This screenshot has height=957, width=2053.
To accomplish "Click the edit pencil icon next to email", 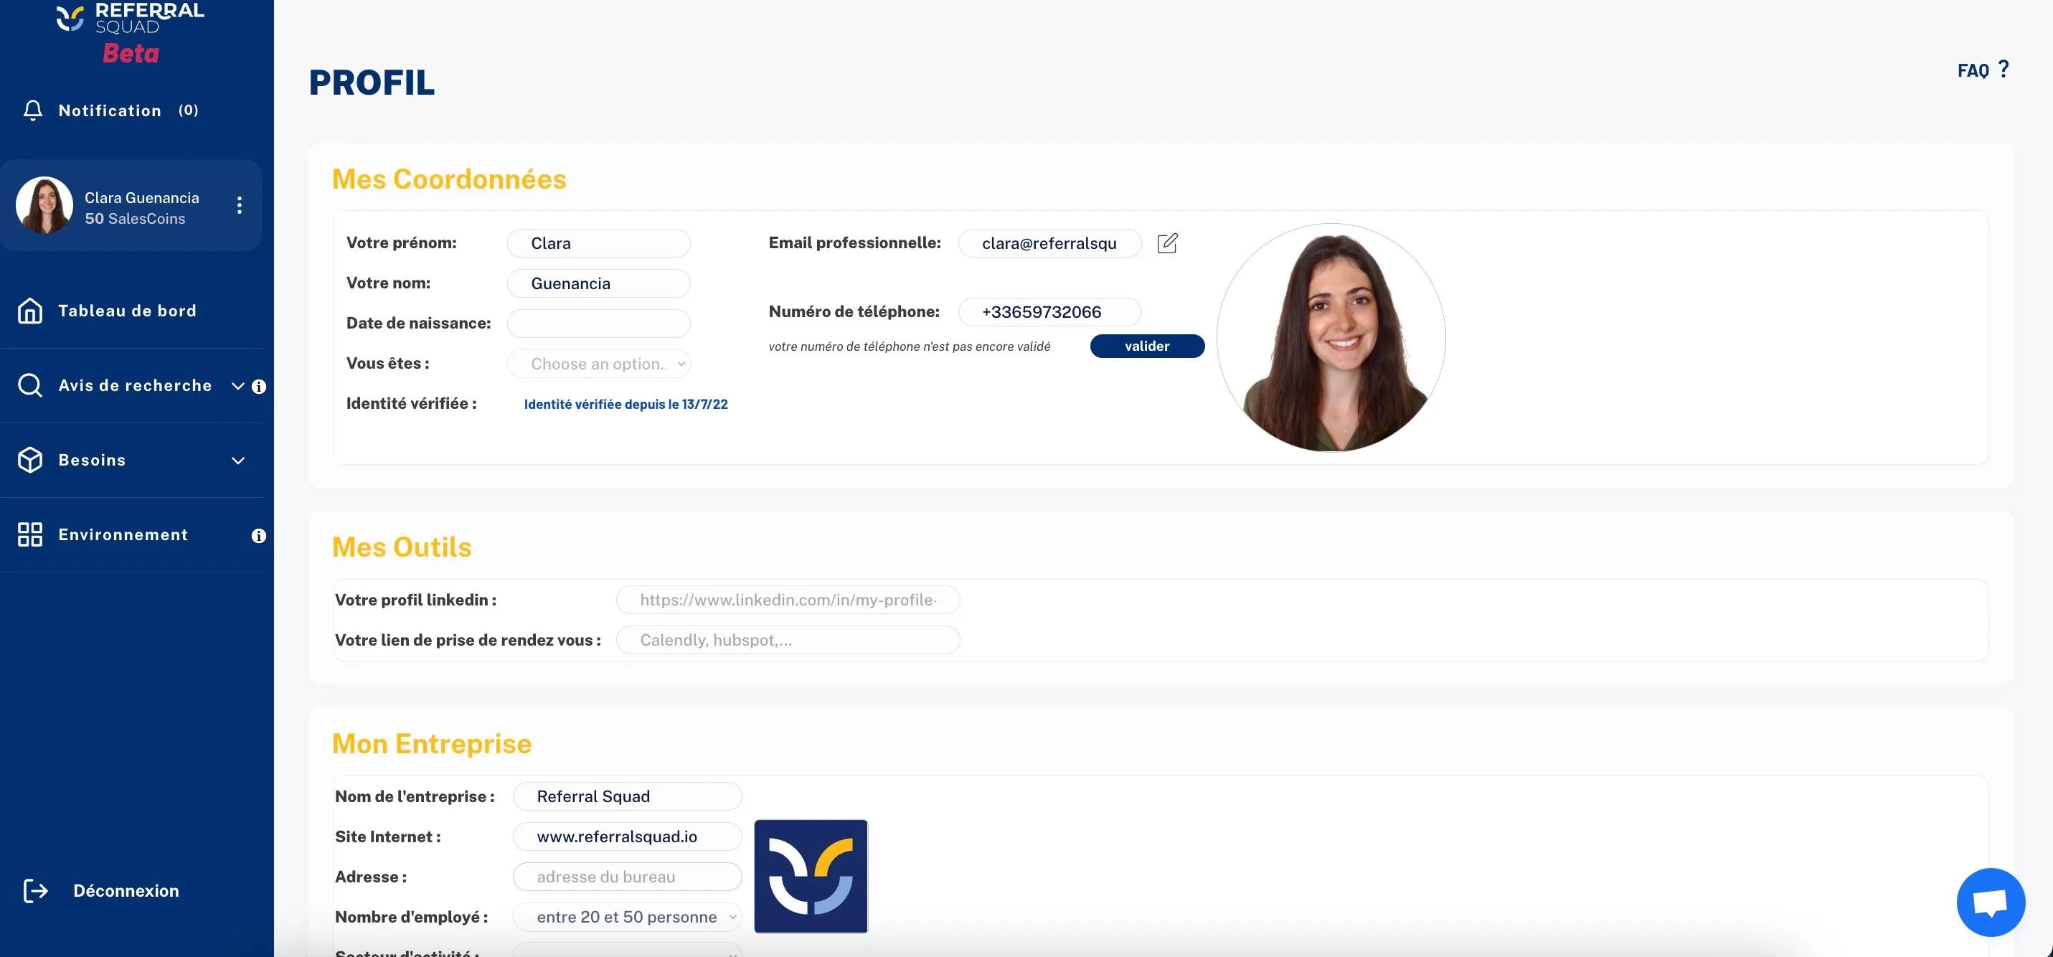I will point(1167,243).
